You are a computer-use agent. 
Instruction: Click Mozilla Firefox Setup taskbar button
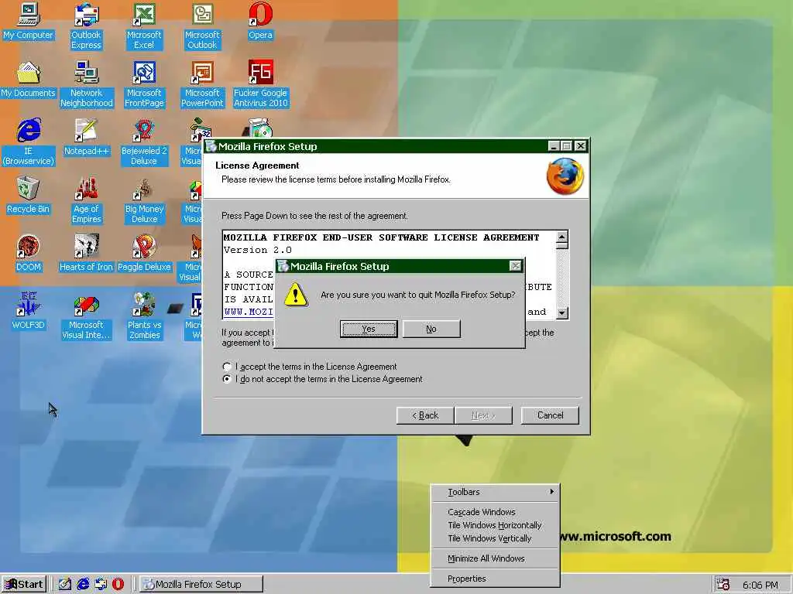click(201, 584)
